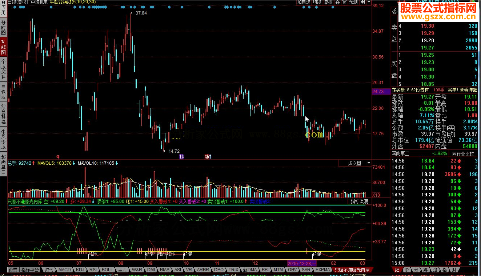Select the 指 tab in quote panel
The image size is (481, 276).
click(x=444, y=270)
